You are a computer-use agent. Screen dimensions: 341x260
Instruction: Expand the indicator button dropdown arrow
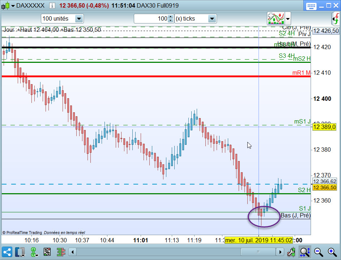click(288, 19)
